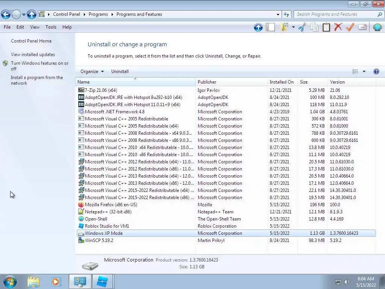Screen dimensions: 385x289
Task: Click the blue help question mark icon
Action: click(x=376, y=71)
